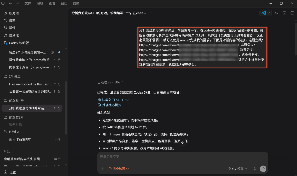Open thread Files mentioned by the user: ...
The image size is (297, 176).
(x=32, y=84)
